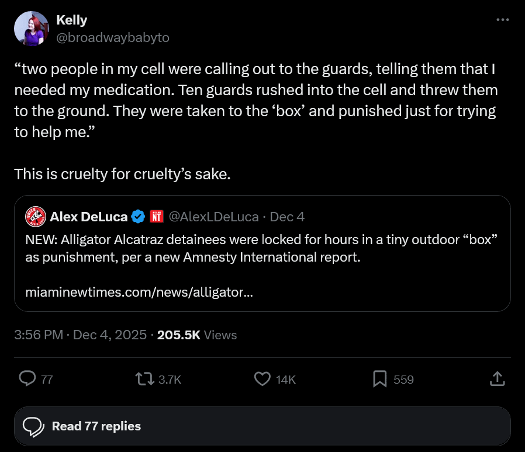Viewport: 525px width, 452px height.
Task: Open the Kelly display name link
Action: pyautogui.click(x=71, y=20)
